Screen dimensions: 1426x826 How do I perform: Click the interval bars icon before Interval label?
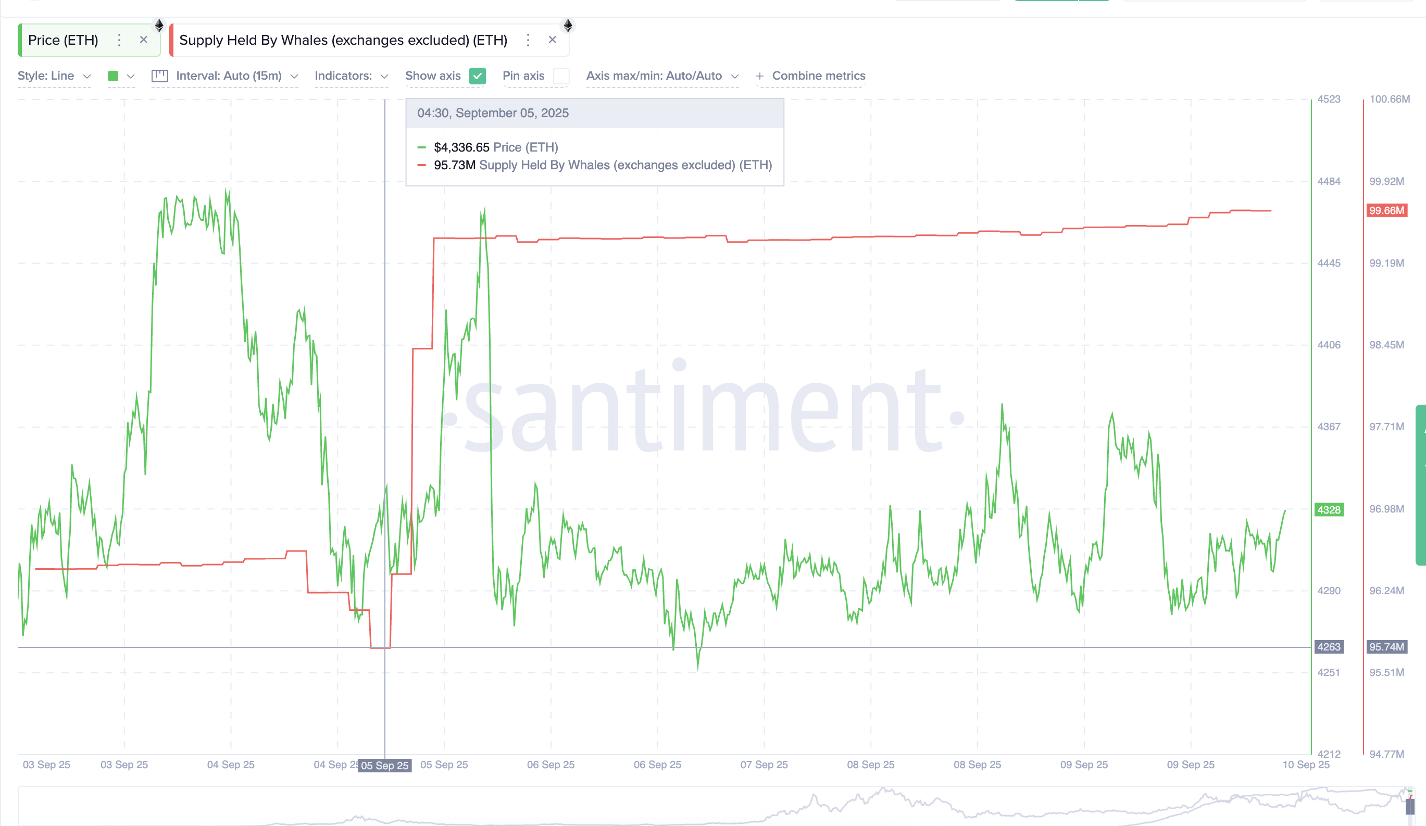(161, 76)
